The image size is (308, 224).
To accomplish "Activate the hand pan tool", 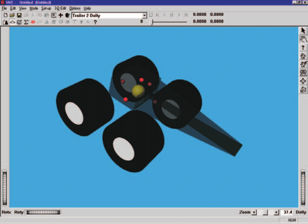I will (x=303, y=39).
